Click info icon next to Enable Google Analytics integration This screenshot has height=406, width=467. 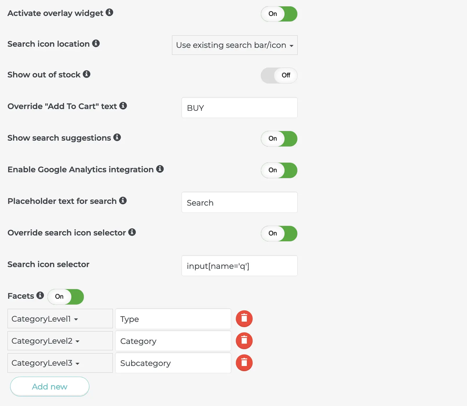point(160,169)
